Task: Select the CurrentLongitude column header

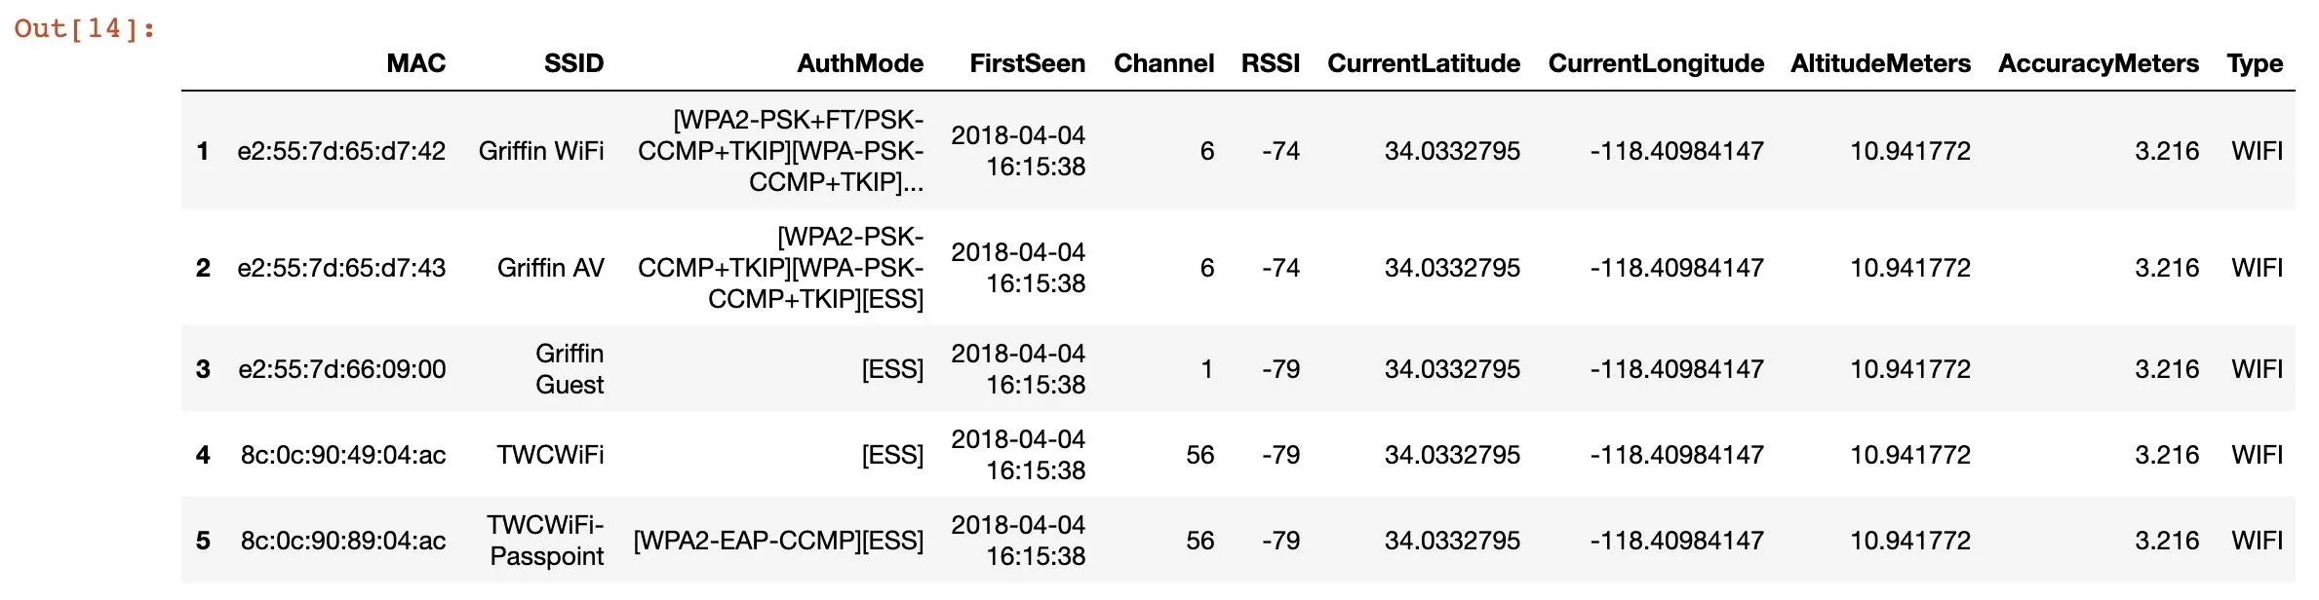Action: (x=1656, y=64)
